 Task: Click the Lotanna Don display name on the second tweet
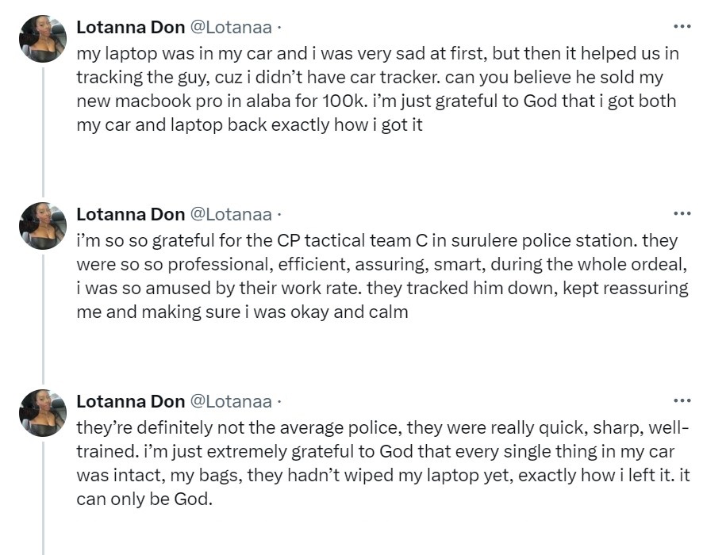pyautogui.click(x=129, y=215)
